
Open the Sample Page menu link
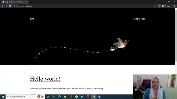pyautogui.click(x=139, y=19)
